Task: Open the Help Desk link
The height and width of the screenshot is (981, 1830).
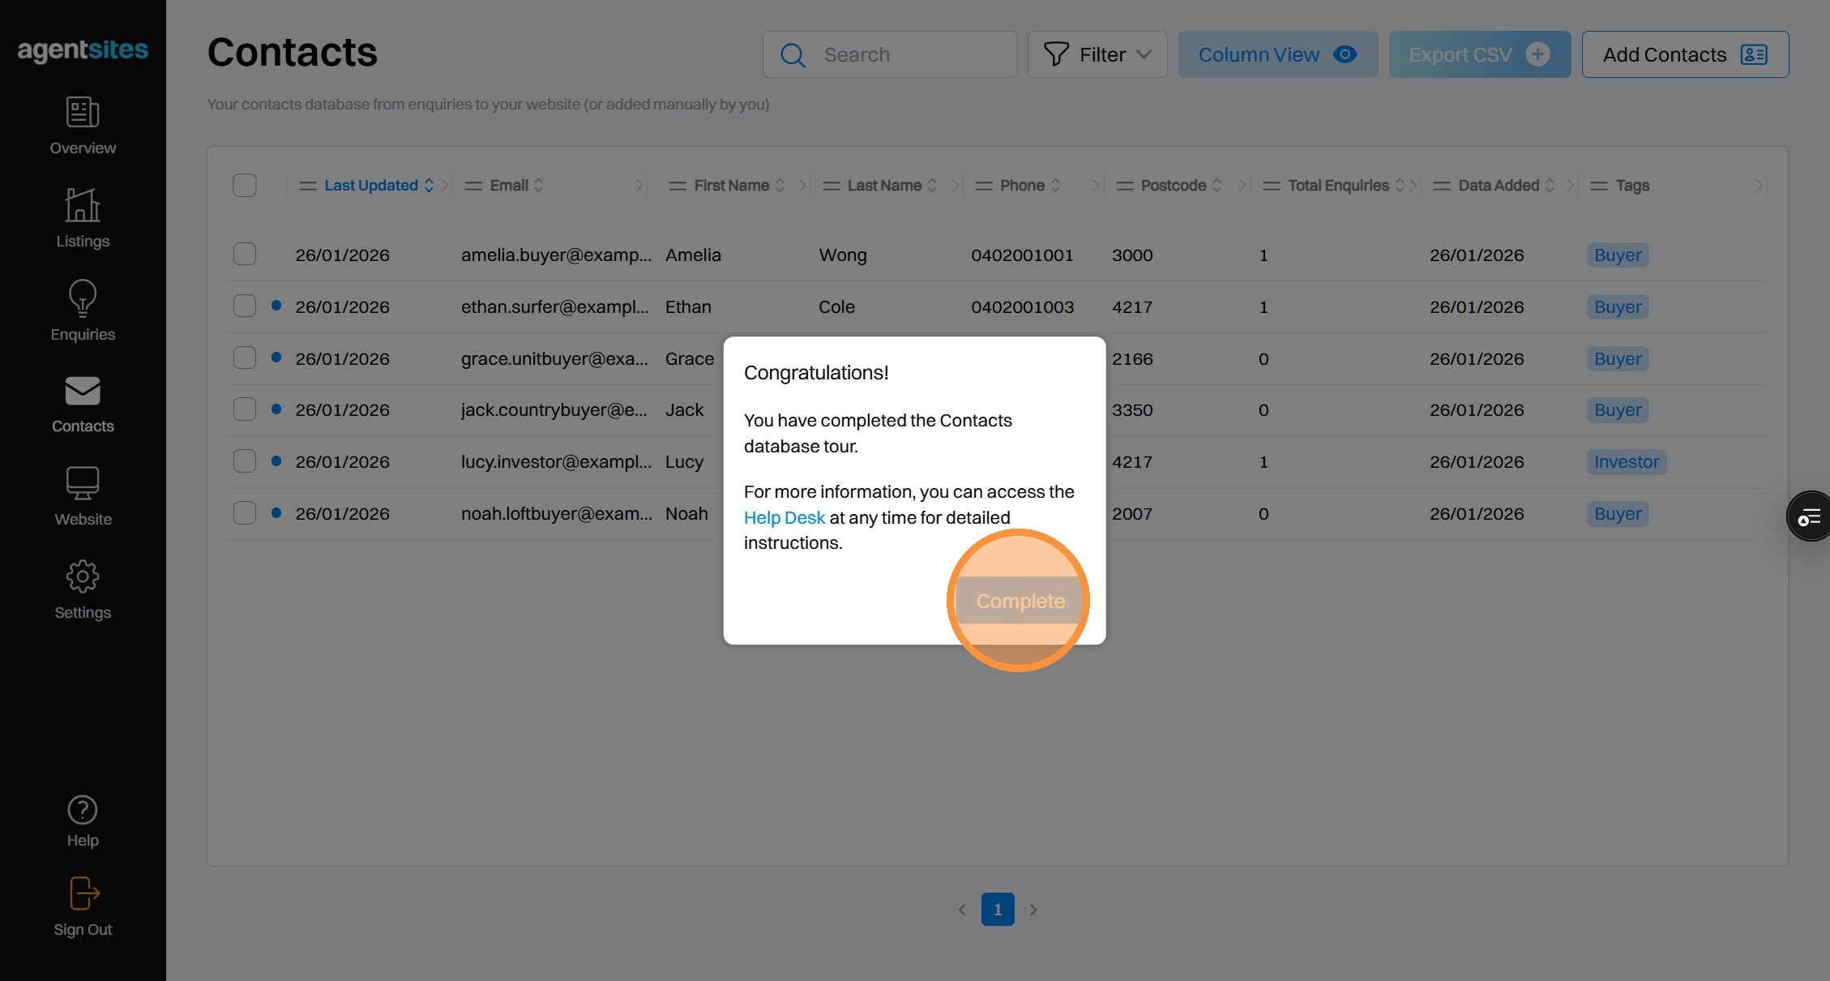Action: pos(784,517)
